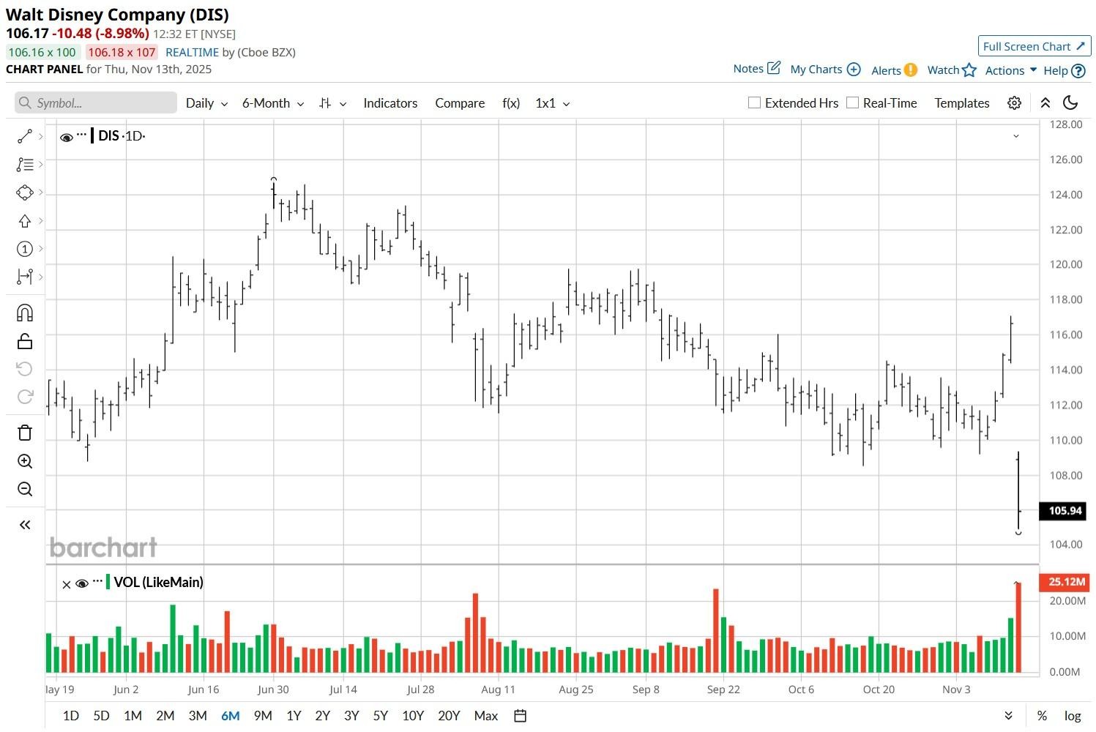Open the Templates menu
Screen dimensions: 1096x732
point(962,103)
